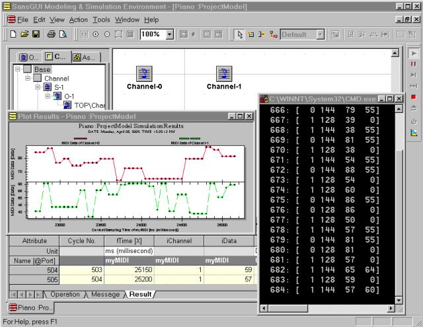Open the 100% zoom dropdown
Screen dimensions: 423x327
pos(170,34)
